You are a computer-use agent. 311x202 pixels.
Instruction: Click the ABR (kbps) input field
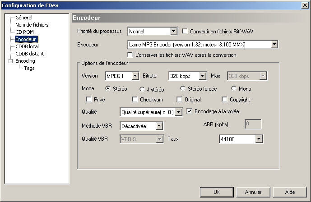pyautogui.click(x=253, y=124)
